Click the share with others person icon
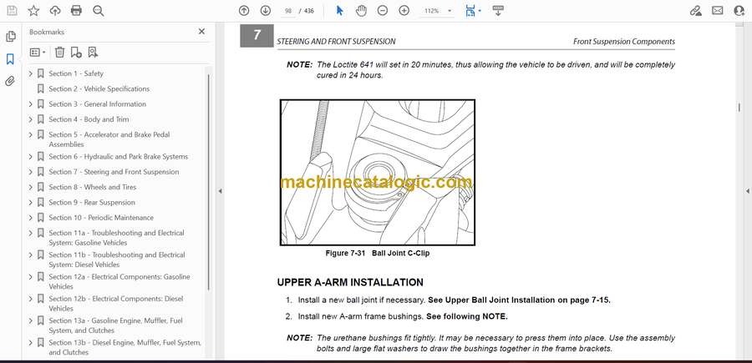 739,11
